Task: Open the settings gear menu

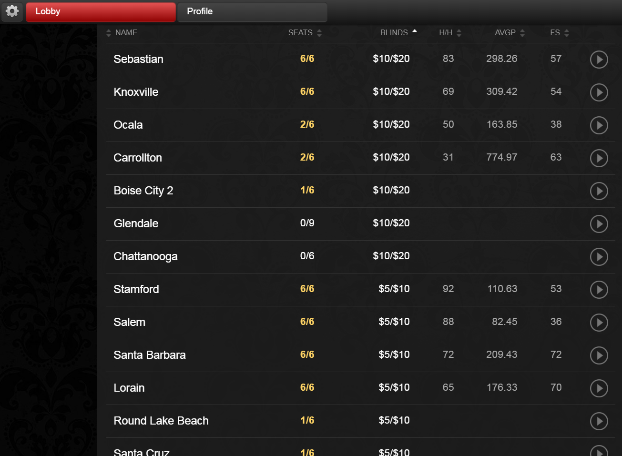Action: pos(12,11)
